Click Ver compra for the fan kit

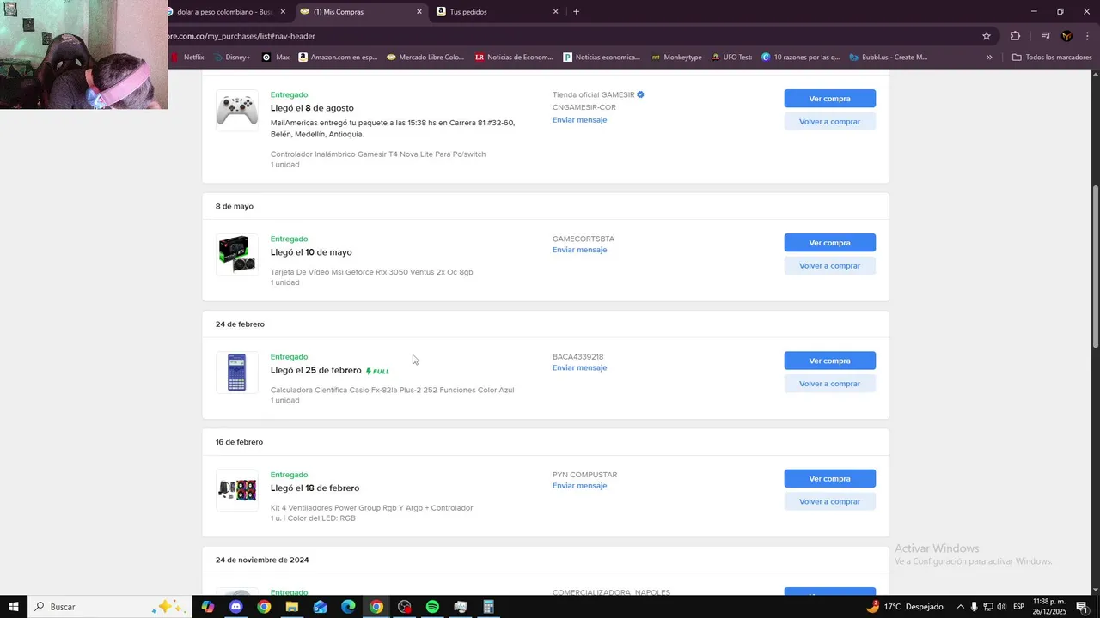pos(829,479)
